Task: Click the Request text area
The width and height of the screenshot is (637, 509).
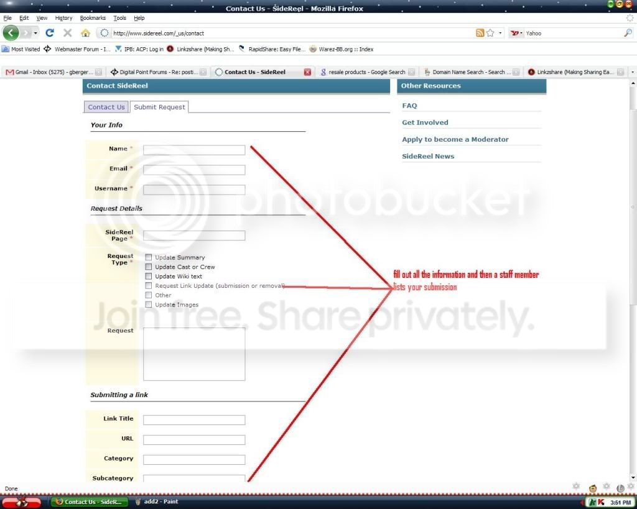Action: pos(194,354)
